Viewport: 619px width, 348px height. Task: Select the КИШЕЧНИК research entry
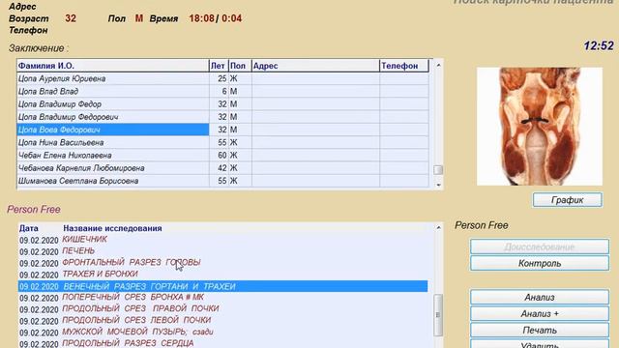tap(223, 240)
